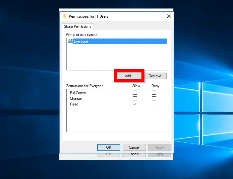
Task: Click the Permissions for IT Users title text
Action: 88,16
